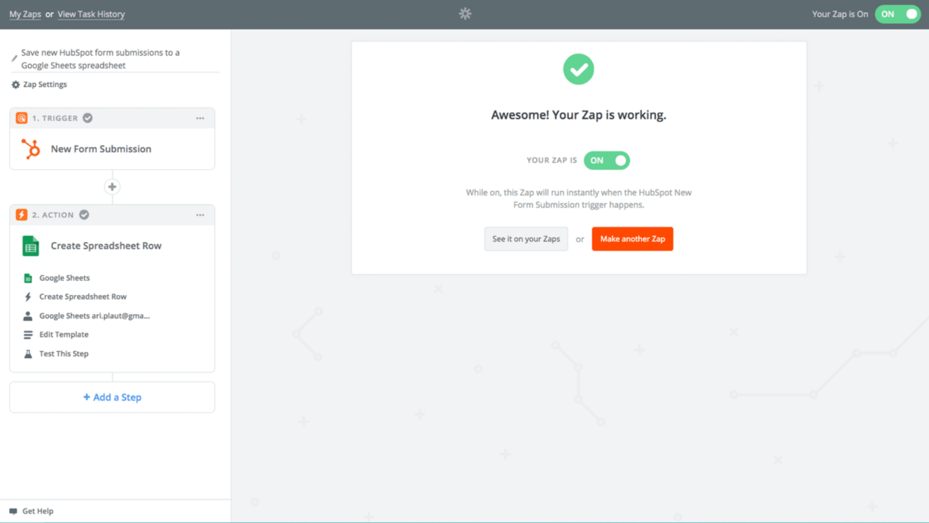The width and height of the screenshot is (929, 523).
Task: Open Get Help at the bottom
Action: click(x=31, y=512)
